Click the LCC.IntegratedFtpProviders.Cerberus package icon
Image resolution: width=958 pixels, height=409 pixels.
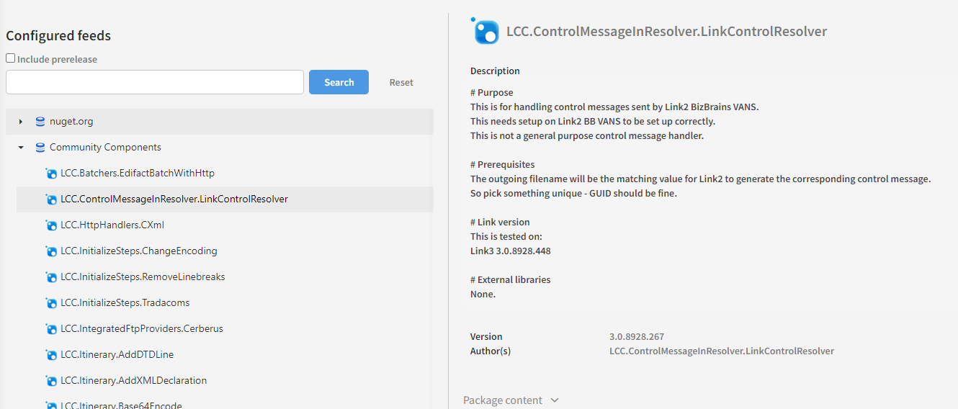pyautogui.click(x=51, y=329)
